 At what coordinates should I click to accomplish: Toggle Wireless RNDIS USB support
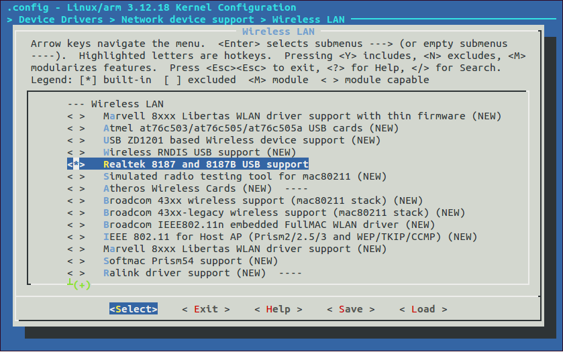point(181,152)
